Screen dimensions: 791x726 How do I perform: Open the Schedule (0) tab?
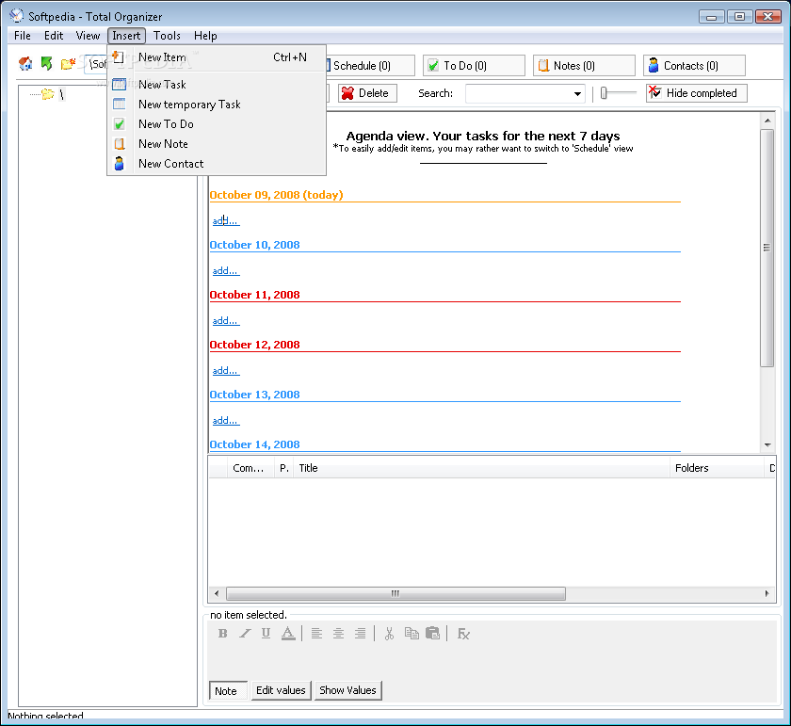tap(370, 66)
